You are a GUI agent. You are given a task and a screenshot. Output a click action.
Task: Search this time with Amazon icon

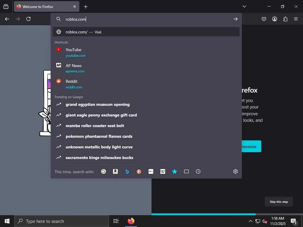[115, 171]
